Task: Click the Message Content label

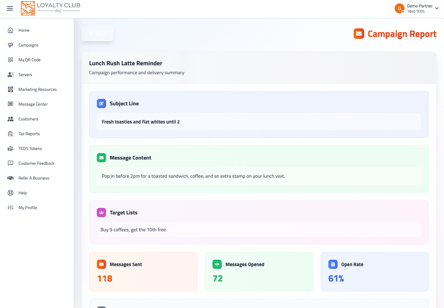Action: click(130, 158)
